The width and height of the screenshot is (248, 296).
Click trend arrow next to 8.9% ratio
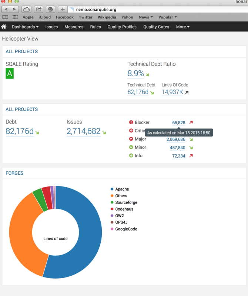148,75
